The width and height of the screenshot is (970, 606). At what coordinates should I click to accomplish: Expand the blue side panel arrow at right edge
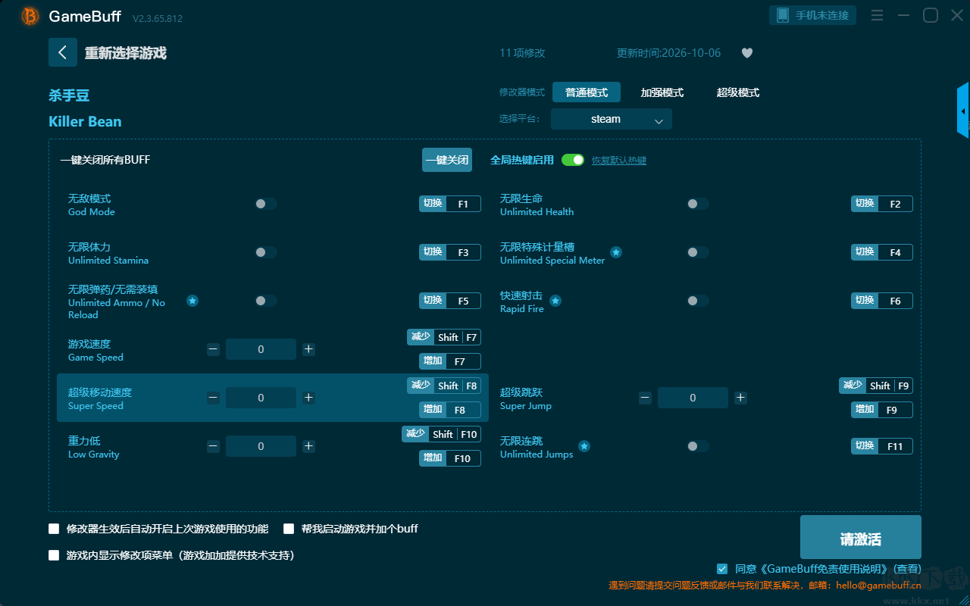pos(963,111)
